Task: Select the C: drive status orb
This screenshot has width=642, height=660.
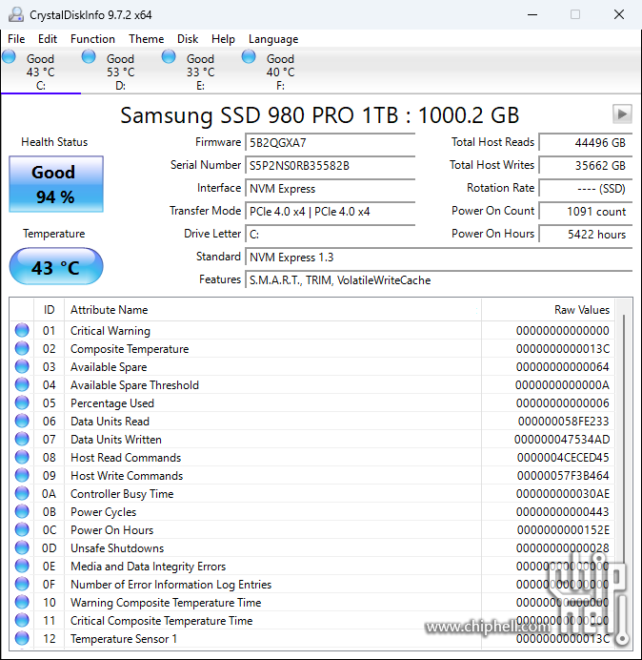Action: coord(10,57)
